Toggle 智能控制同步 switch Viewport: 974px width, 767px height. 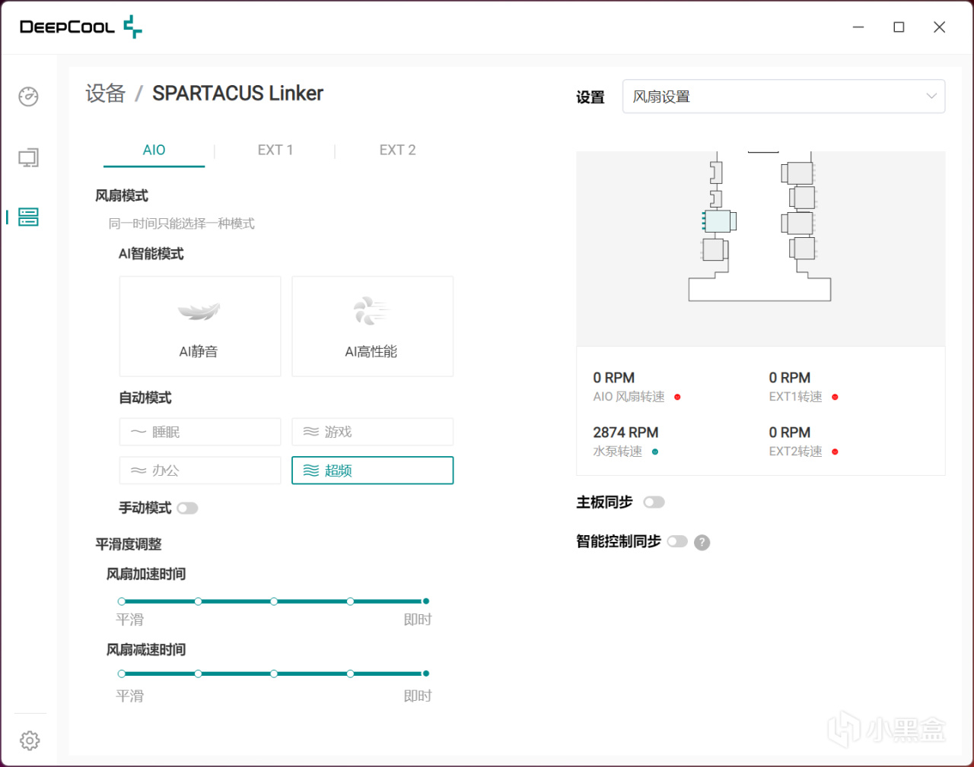[x=677, y=541]
